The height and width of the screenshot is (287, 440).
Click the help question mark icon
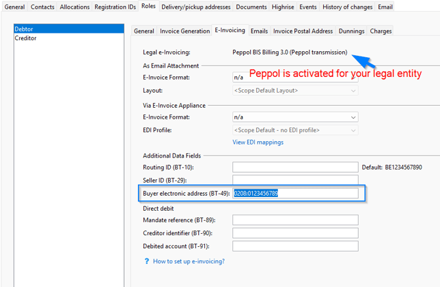pyautogui.click(x=146, y=261)
